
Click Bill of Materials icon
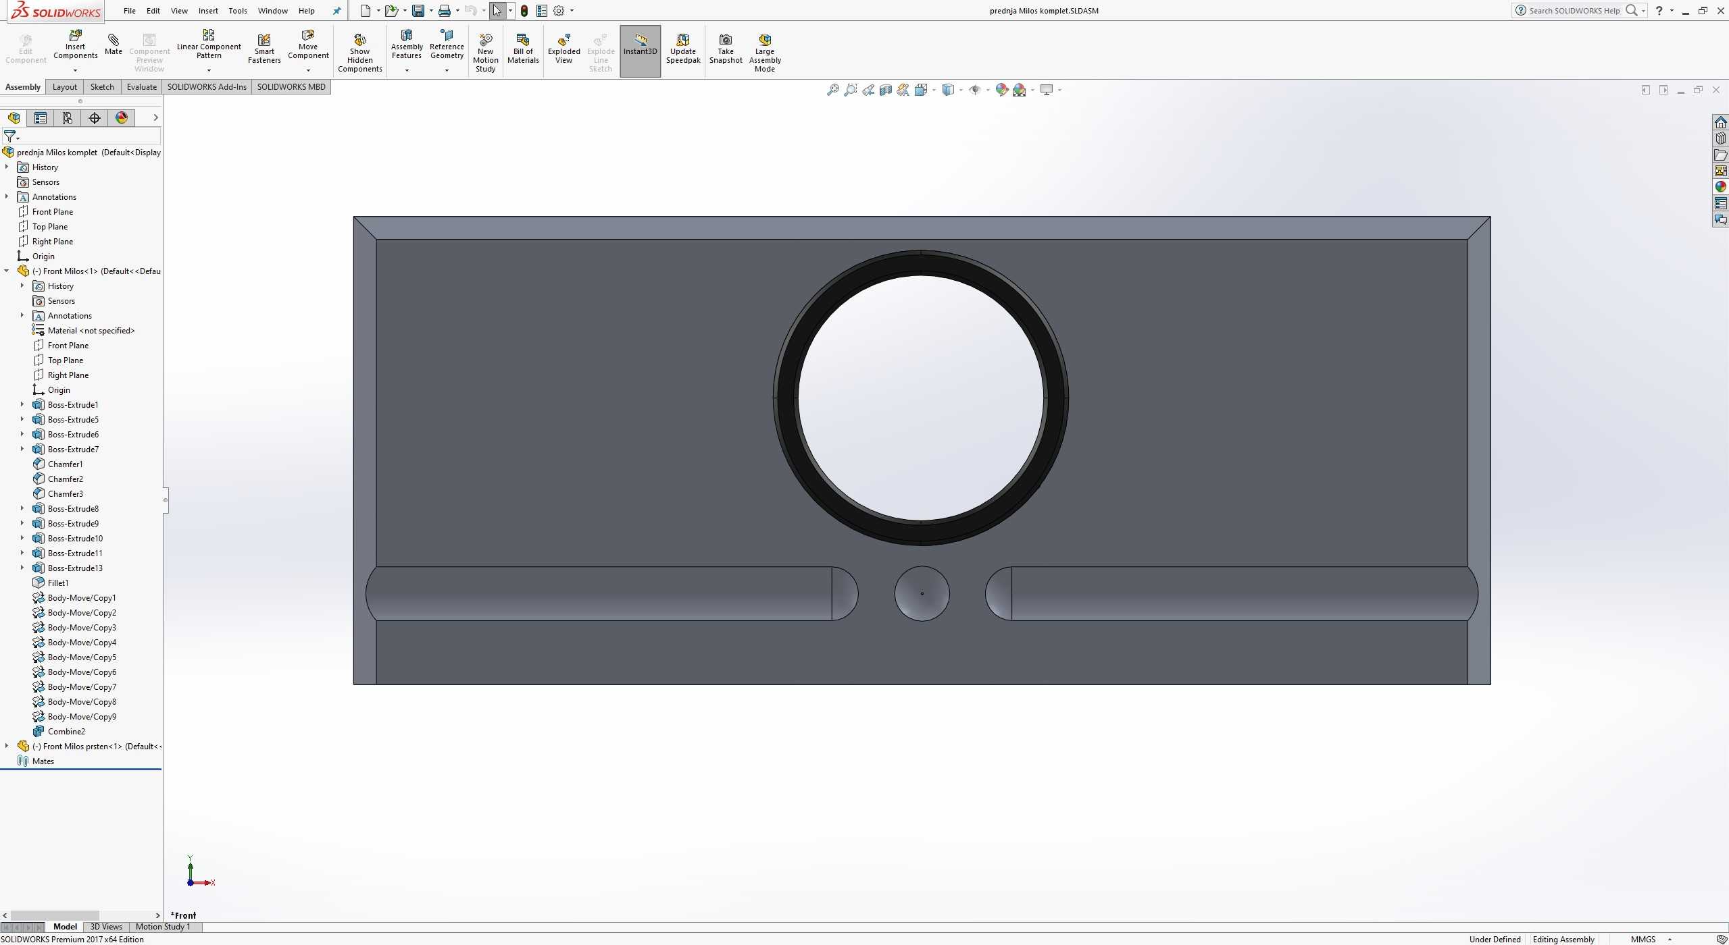coord(522,40)
